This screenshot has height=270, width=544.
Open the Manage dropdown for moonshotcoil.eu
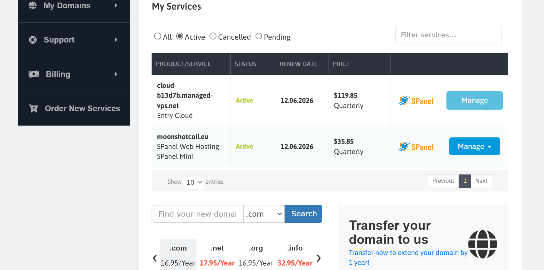[475, 146]
